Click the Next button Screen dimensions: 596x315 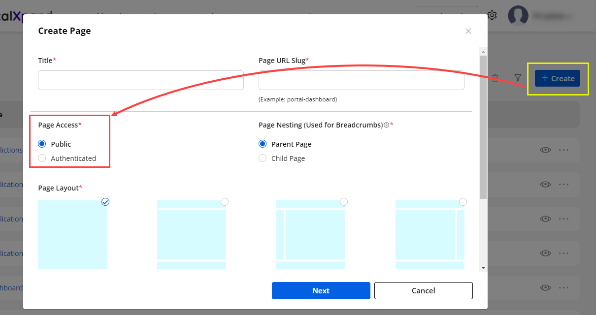tap(321, 290)
